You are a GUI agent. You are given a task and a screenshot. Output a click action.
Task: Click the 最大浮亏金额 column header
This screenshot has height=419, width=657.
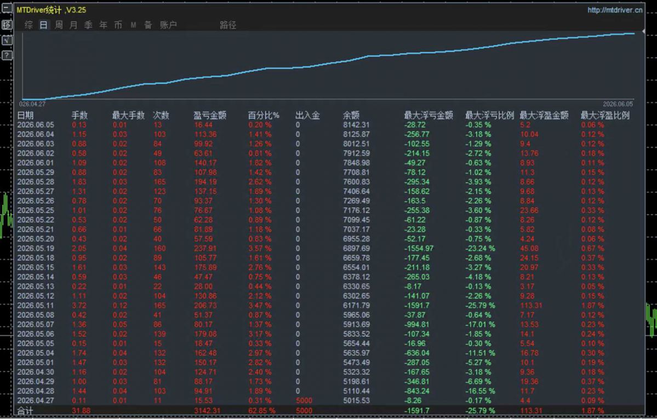pos(428,115)
